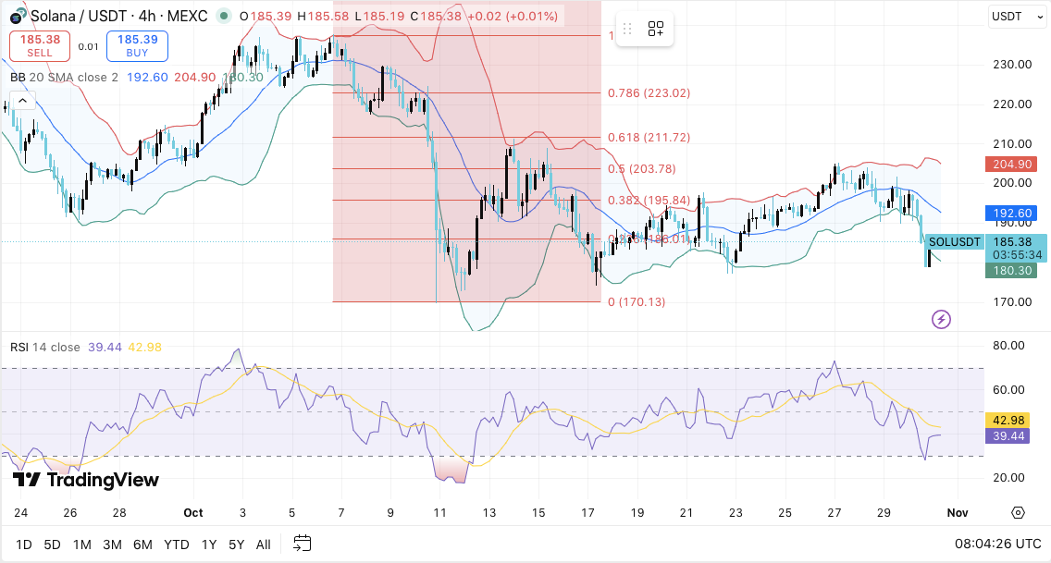Click the 185.39 BUY button
This screenshot has height=563, width=1051.
click(138, 45)
